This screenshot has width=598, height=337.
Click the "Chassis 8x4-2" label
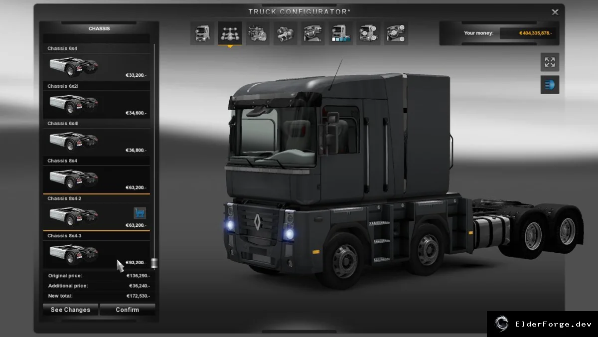[x=64, y=198]
